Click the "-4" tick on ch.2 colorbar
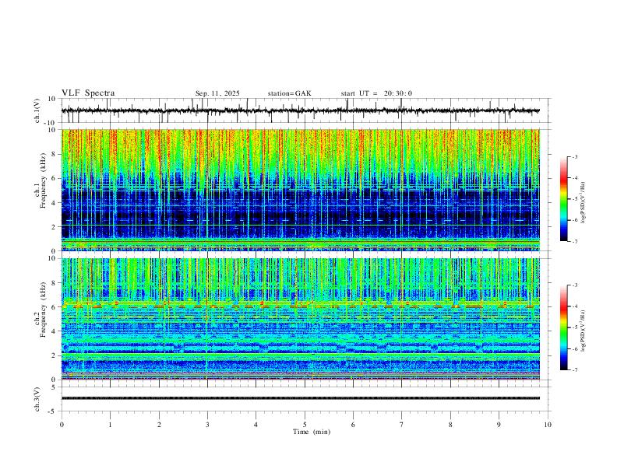This screenshot has height=476, width=617. 575,306
